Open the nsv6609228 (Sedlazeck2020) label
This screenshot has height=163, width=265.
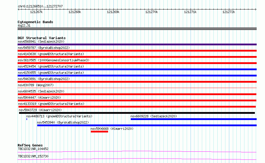click(154, 116)
